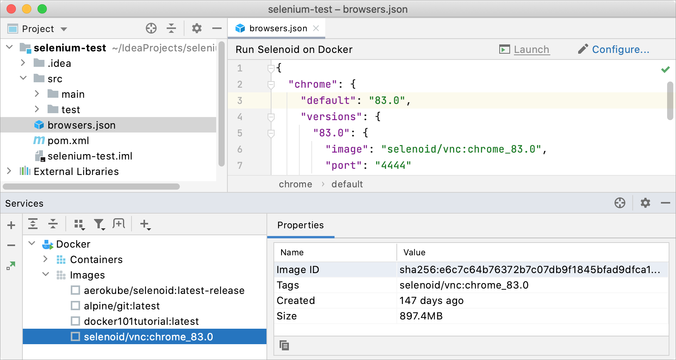Click the Launch link for Selenoid

pos(531,49)
